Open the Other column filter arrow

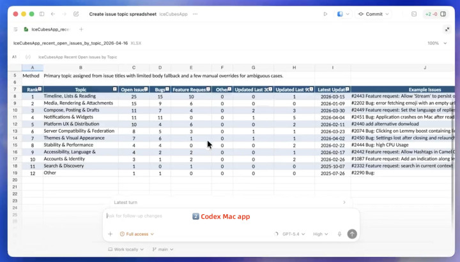pyautogui.click(x=229, y=89)
